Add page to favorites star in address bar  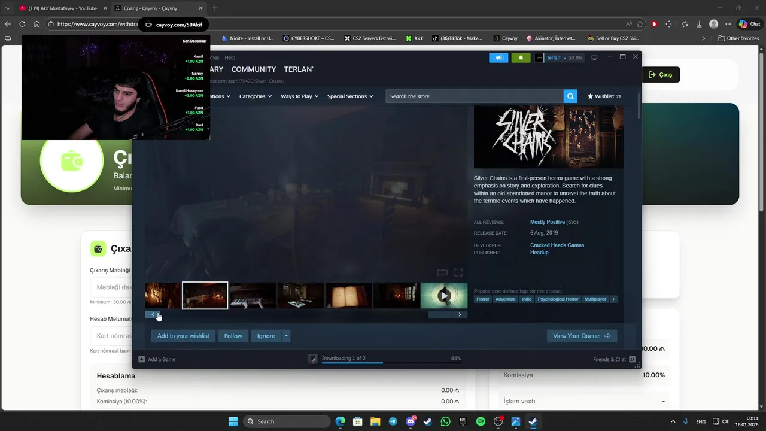pos(640,24)
